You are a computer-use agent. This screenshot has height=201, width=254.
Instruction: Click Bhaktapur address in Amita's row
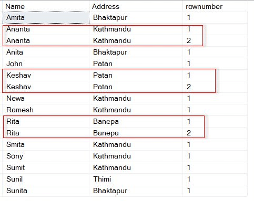tap(136, 17)
